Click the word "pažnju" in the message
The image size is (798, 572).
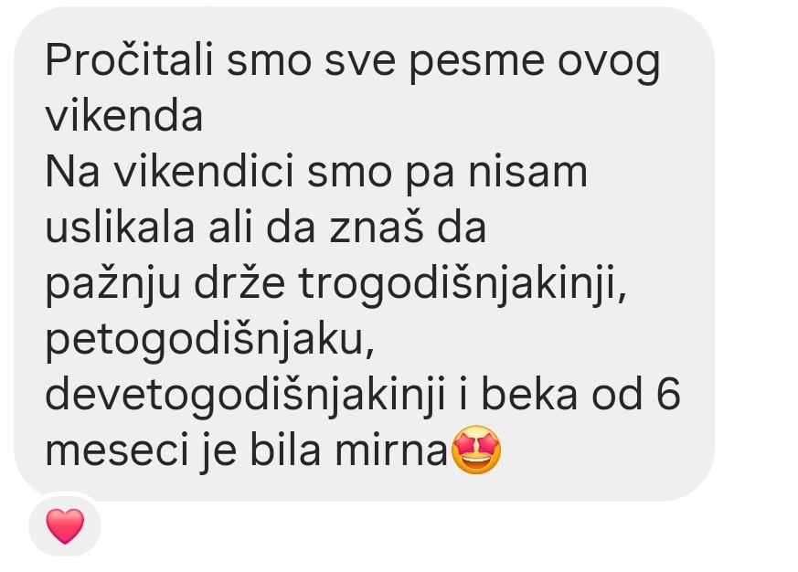point(113,286)
